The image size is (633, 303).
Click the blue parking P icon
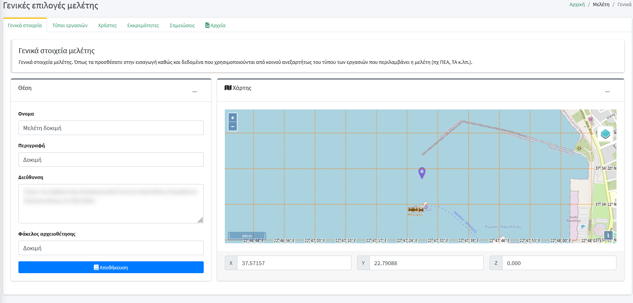pyautogui.click(x=583, y=227)
